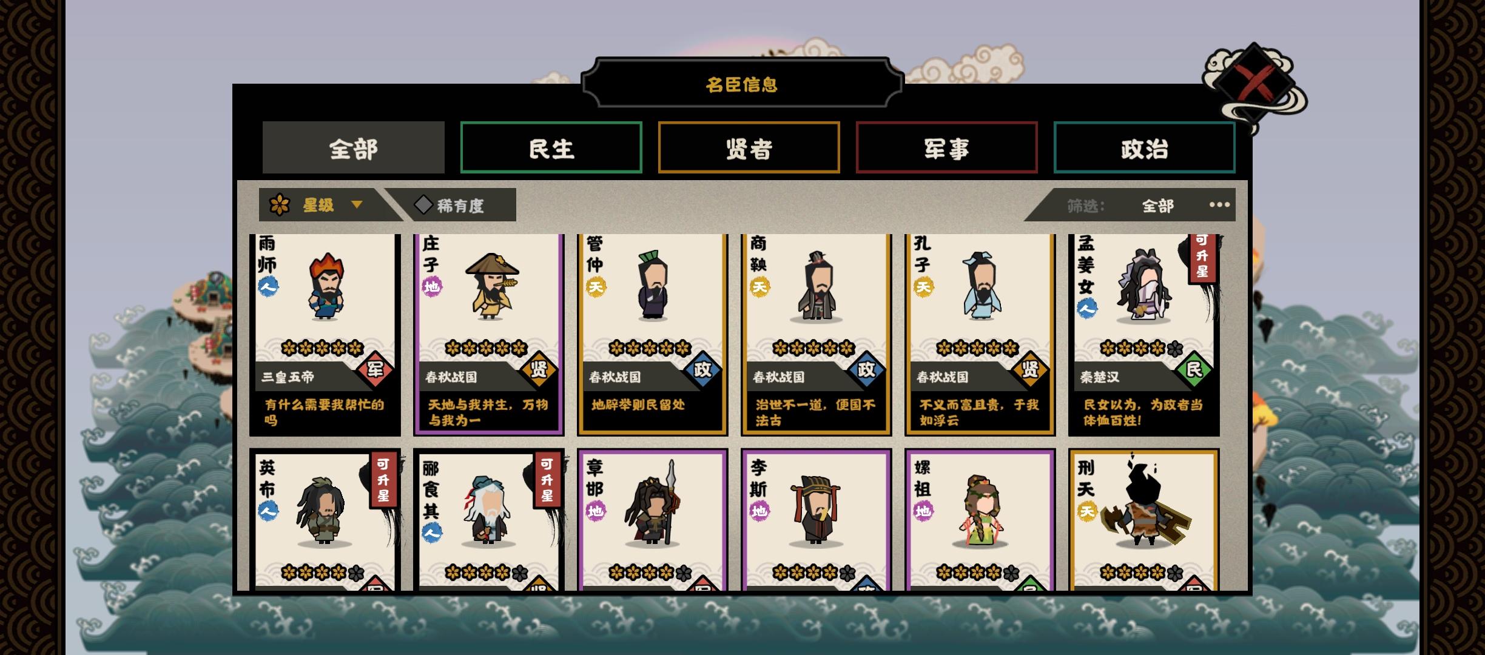Open the three-dot filter options menu

point(1219,205)
